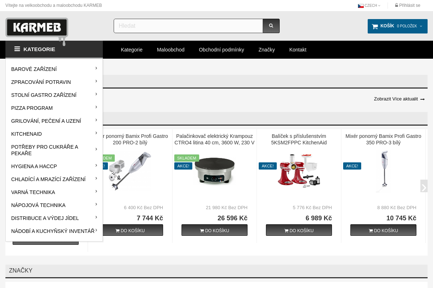Expand PIZZA PROGRAM chevron
The height and width of the screenshot is (288, 433).
pos(96,107)
